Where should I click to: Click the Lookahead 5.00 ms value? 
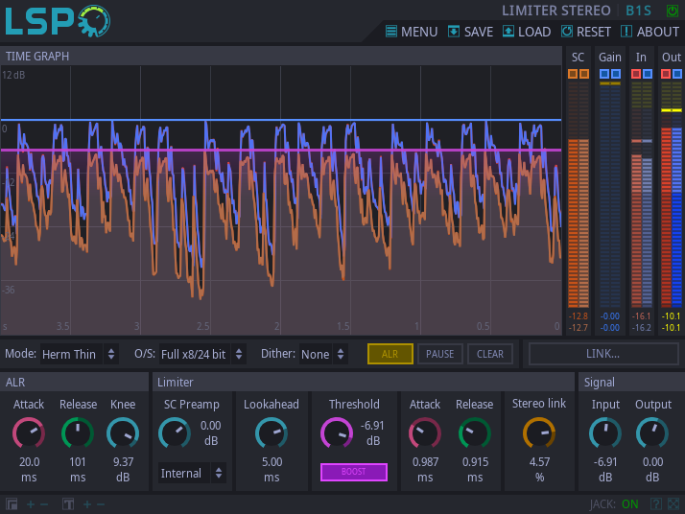click(x=272, y=470)
